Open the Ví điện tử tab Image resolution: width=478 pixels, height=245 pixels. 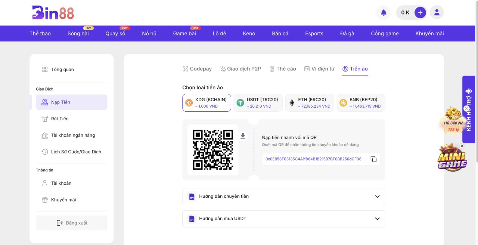point(319,69)
